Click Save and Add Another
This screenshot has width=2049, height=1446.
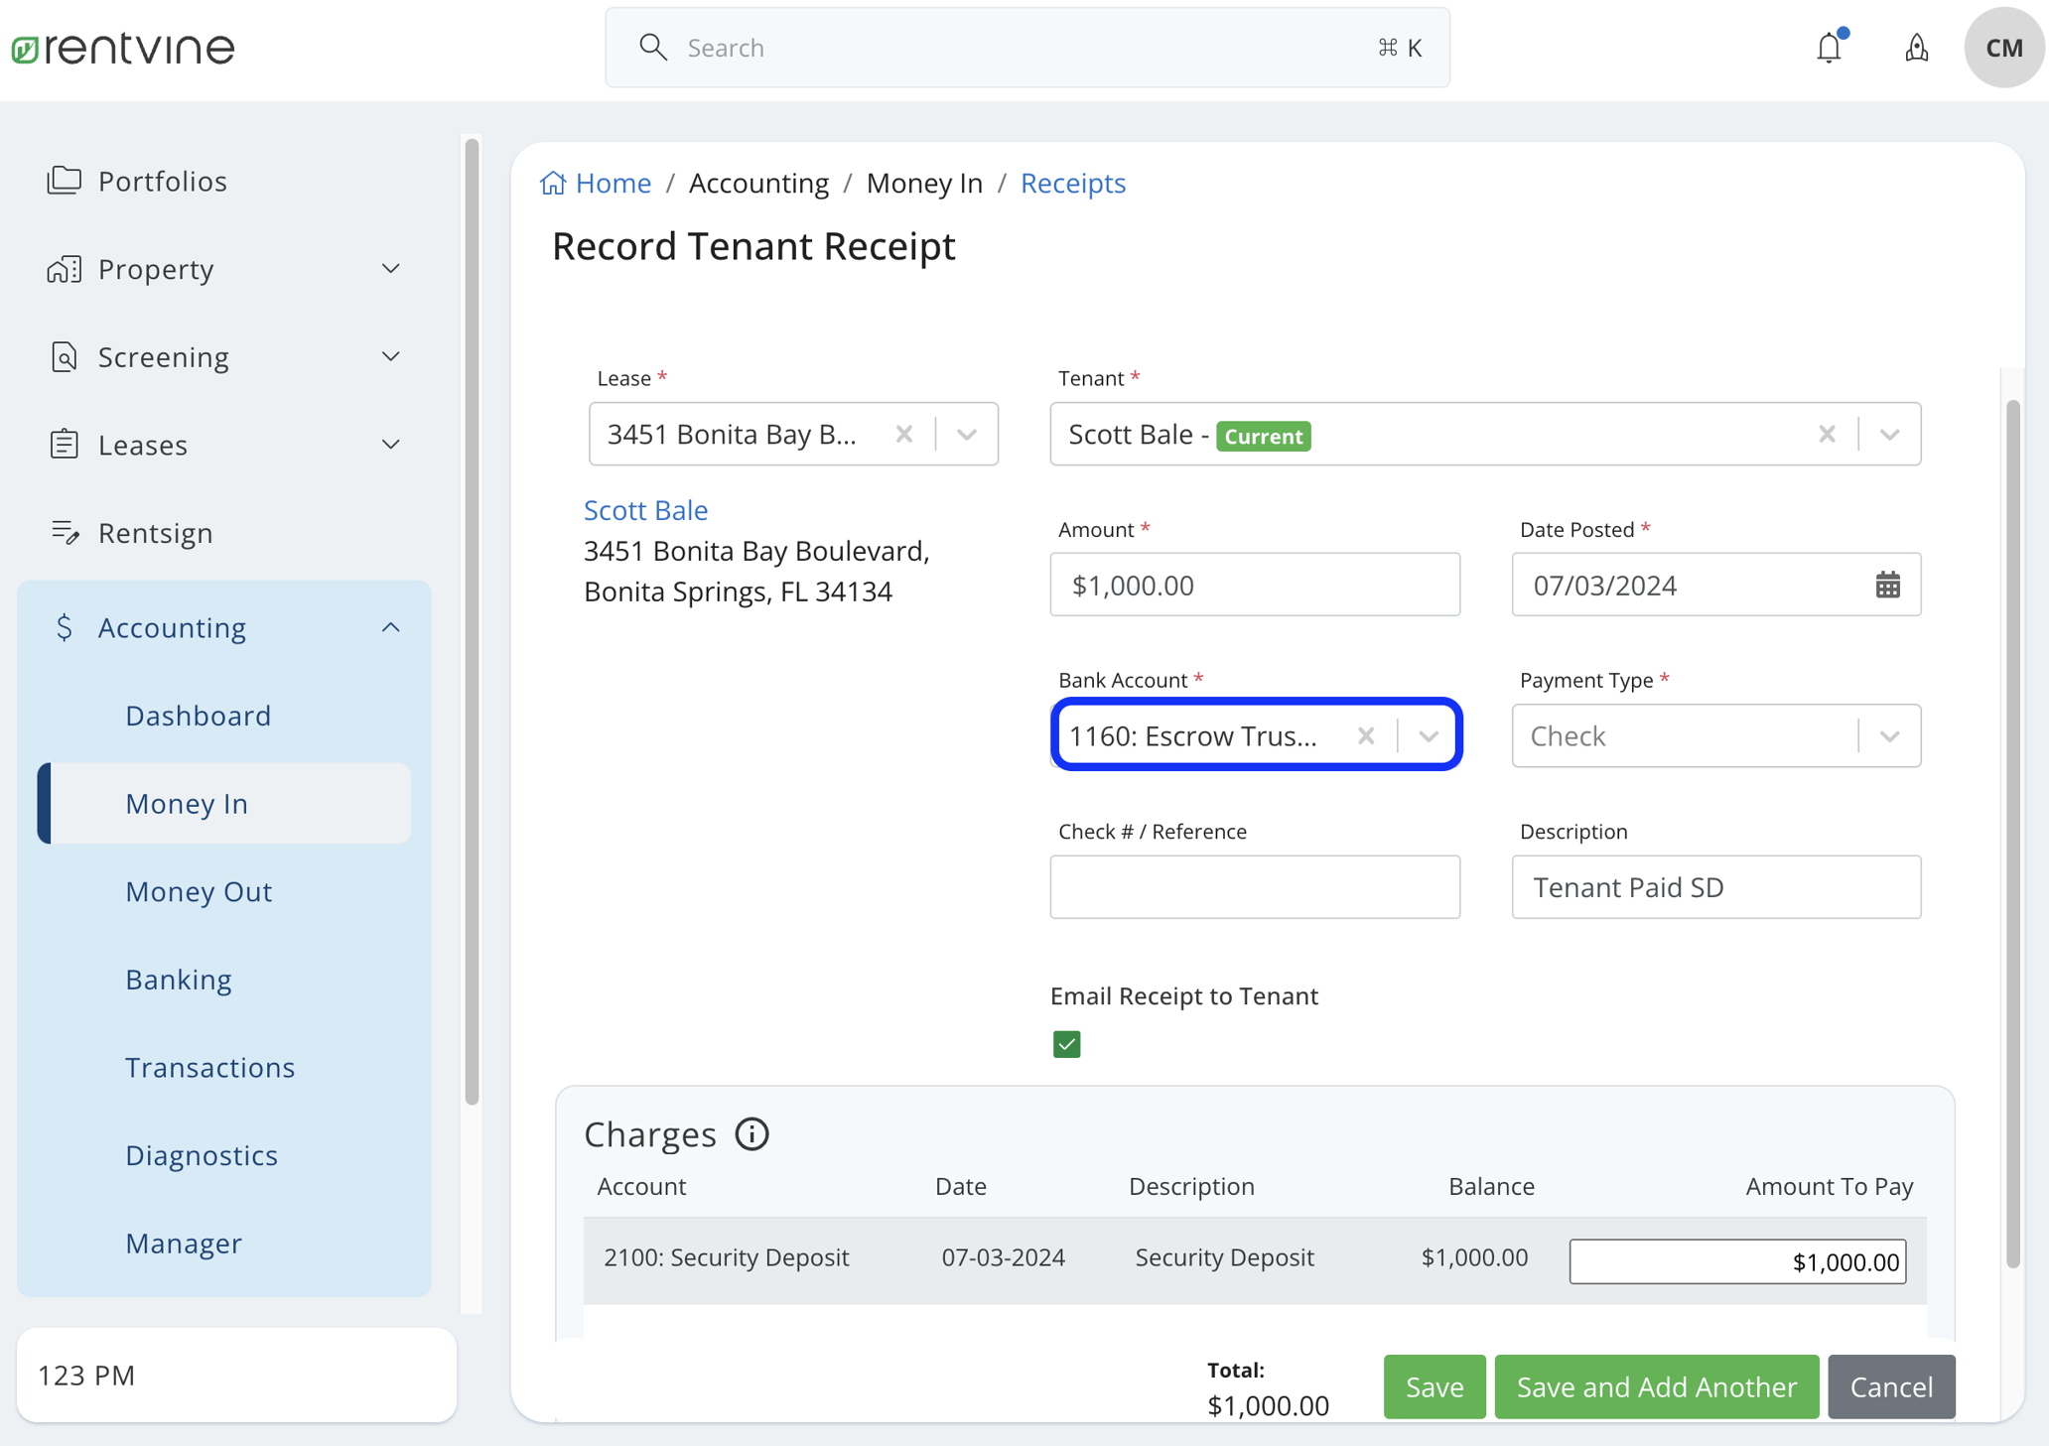(1654, 1386)
